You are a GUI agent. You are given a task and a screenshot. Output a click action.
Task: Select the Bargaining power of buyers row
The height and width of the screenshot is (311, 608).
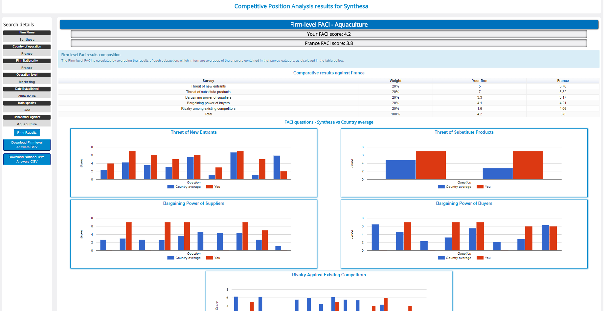329,103
